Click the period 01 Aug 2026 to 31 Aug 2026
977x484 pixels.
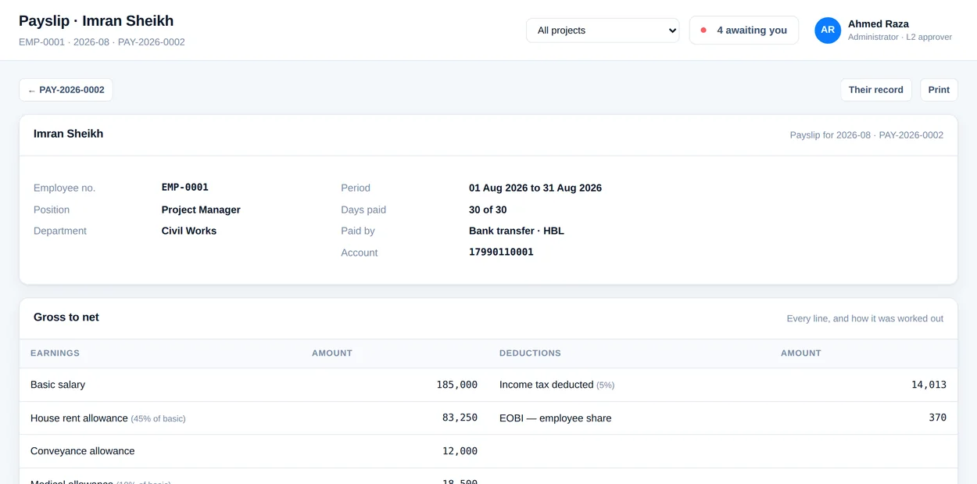pos(535,188)
